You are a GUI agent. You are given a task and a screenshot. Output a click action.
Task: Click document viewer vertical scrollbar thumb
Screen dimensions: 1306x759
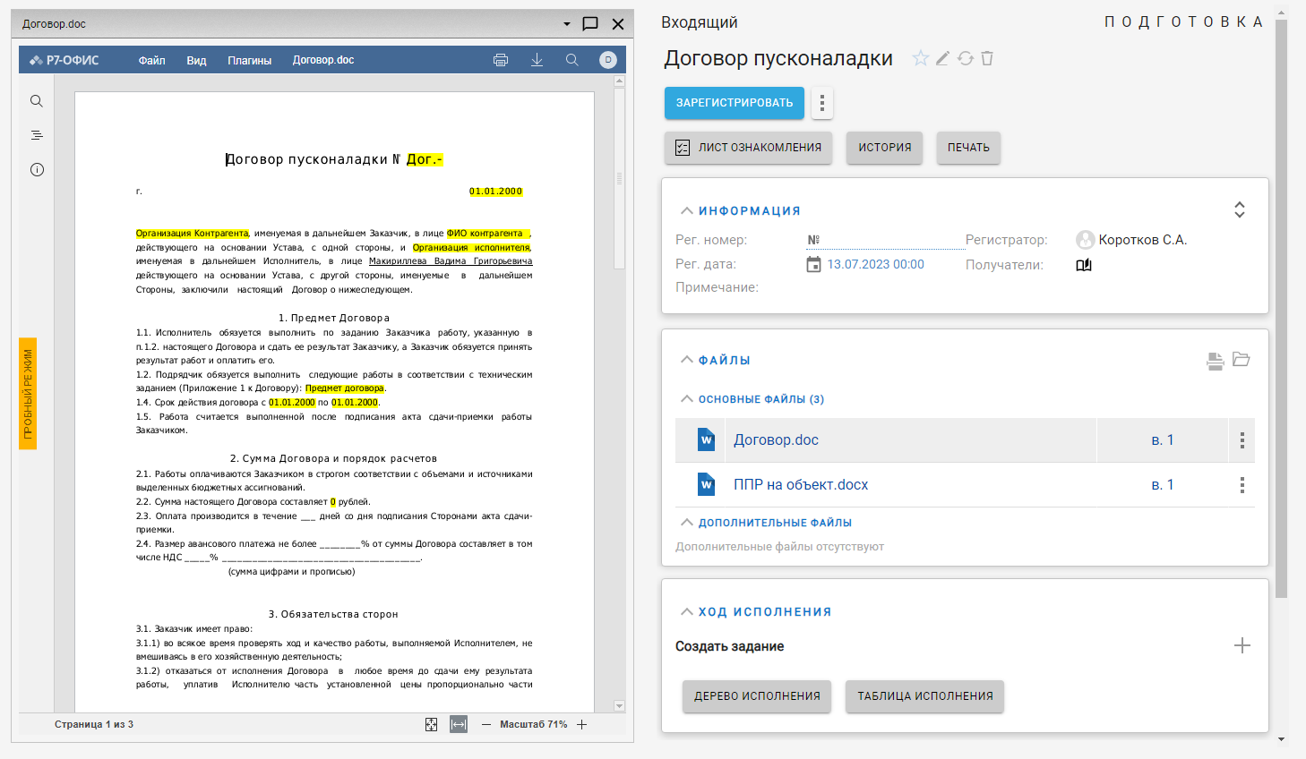click(619, 179)
